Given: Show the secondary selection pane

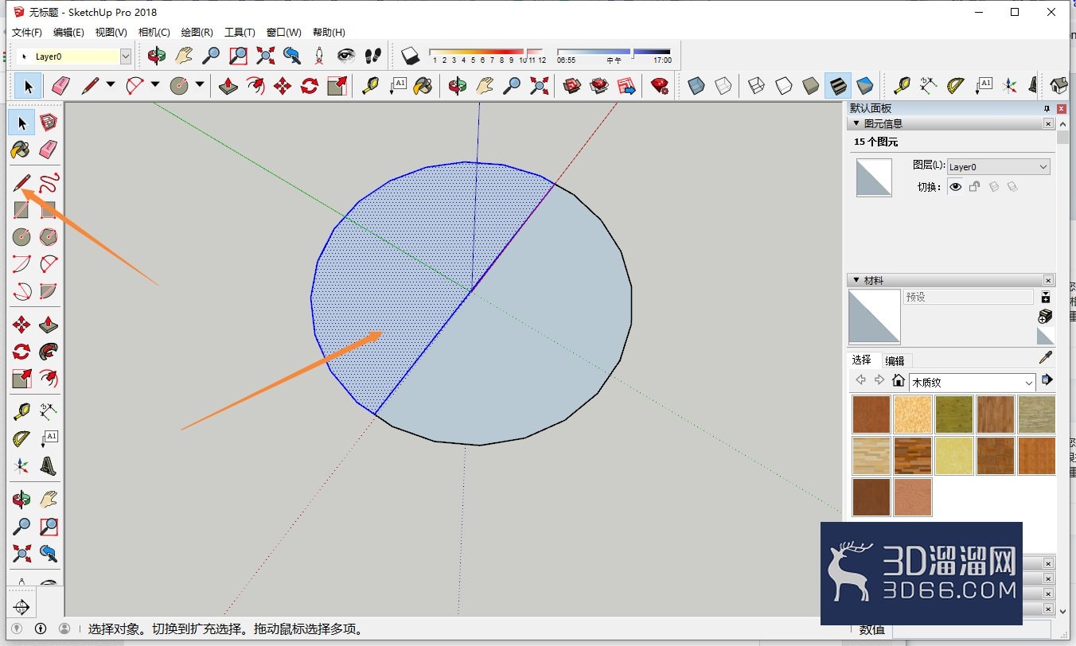Looking at the screenshot, I should click(x=1046, y=298).
